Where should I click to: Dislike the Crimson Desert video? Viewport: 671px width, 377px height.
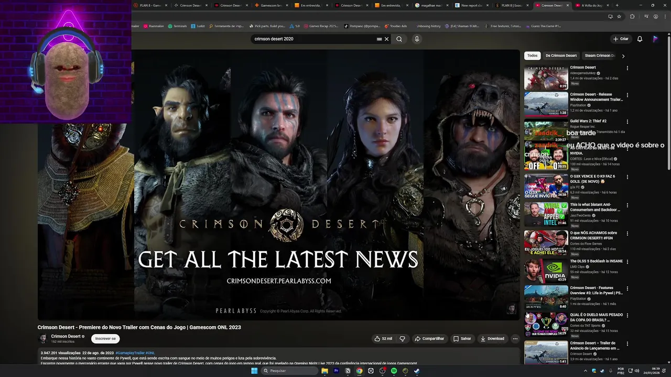[x=402, y=339]
